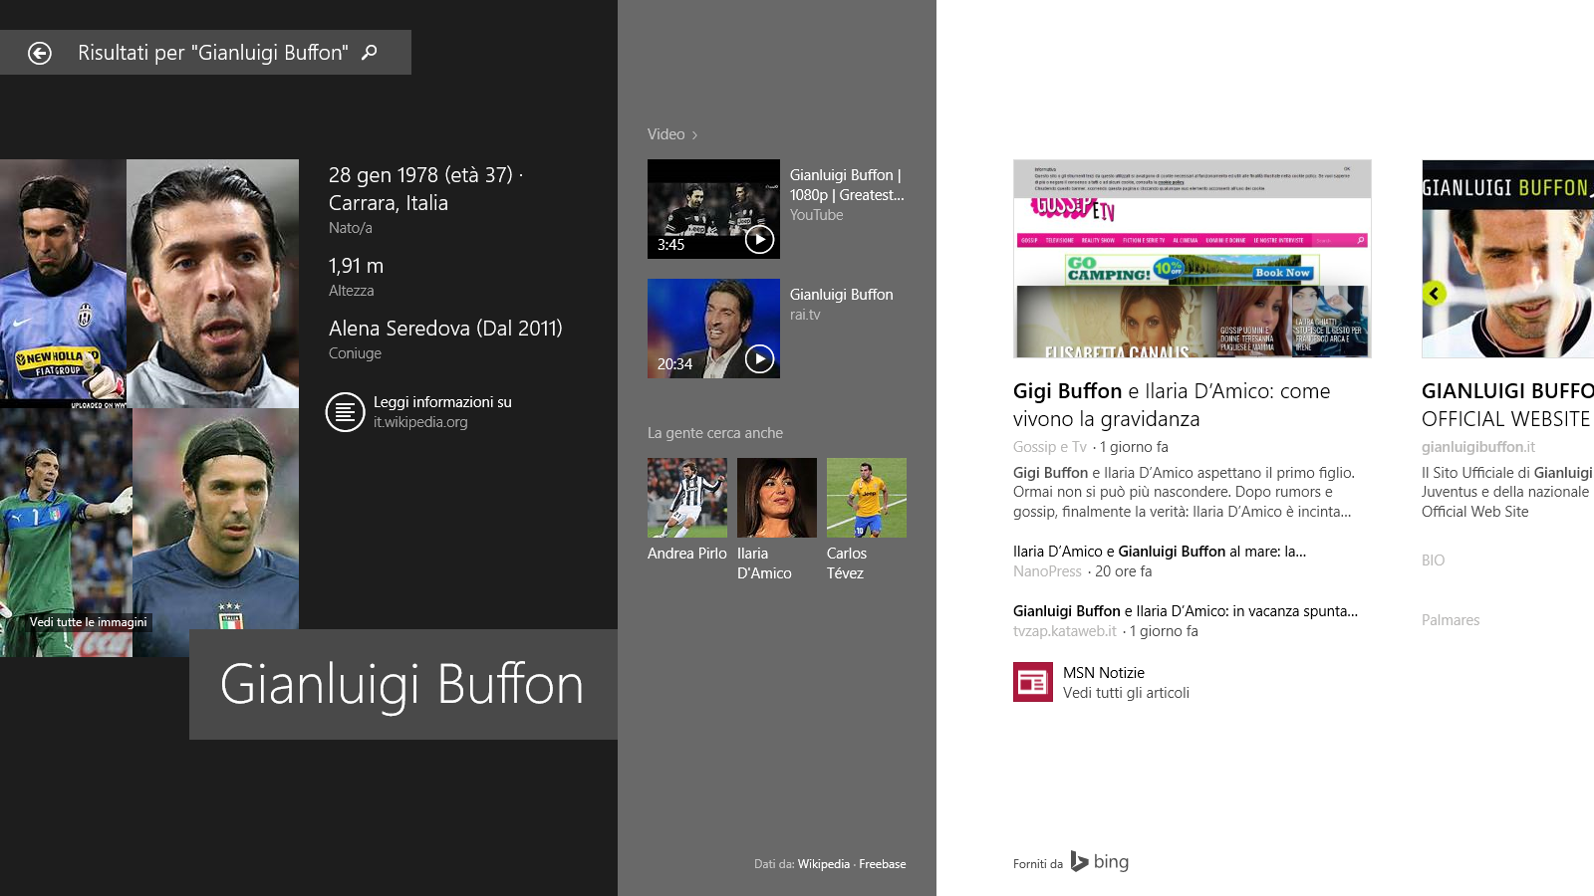Open Gigi Buffon e Ilaria D'Amico headline
The image size is (1594, 896).
coord(1172,405)
